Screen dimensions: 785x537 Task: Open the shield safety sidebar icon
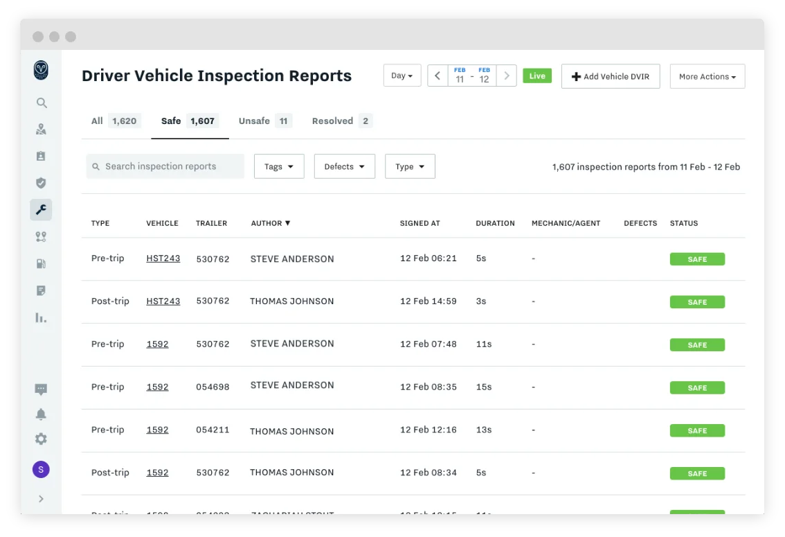click(x=41, y=183)
